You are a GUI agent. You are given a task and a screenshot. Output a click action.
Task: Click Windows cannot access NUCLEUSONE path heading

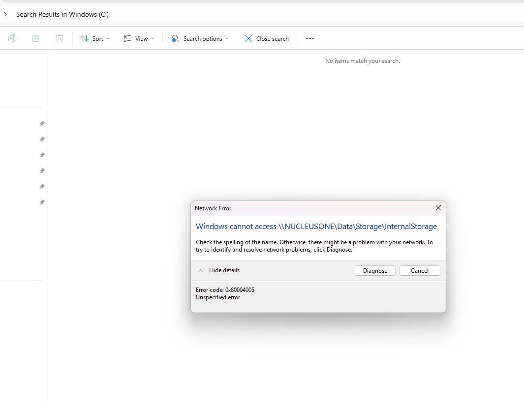pos(316,227)
